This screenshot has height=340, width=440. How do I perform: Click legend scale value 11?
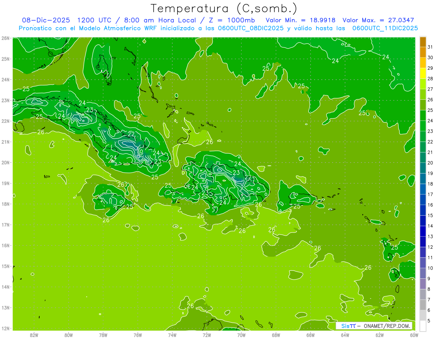430,257
